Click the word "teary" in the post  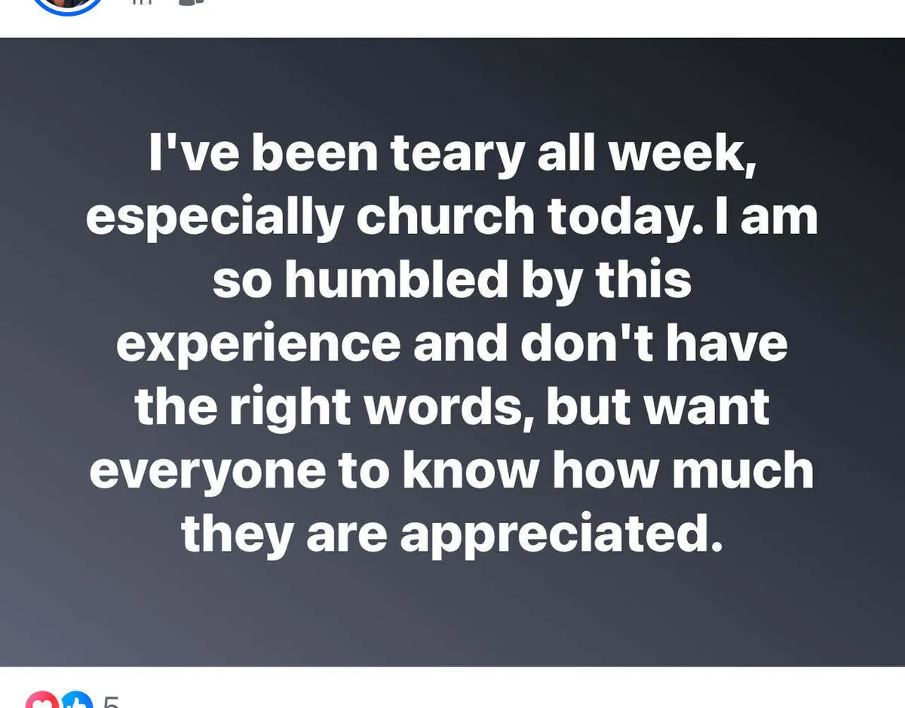point(457,153)
